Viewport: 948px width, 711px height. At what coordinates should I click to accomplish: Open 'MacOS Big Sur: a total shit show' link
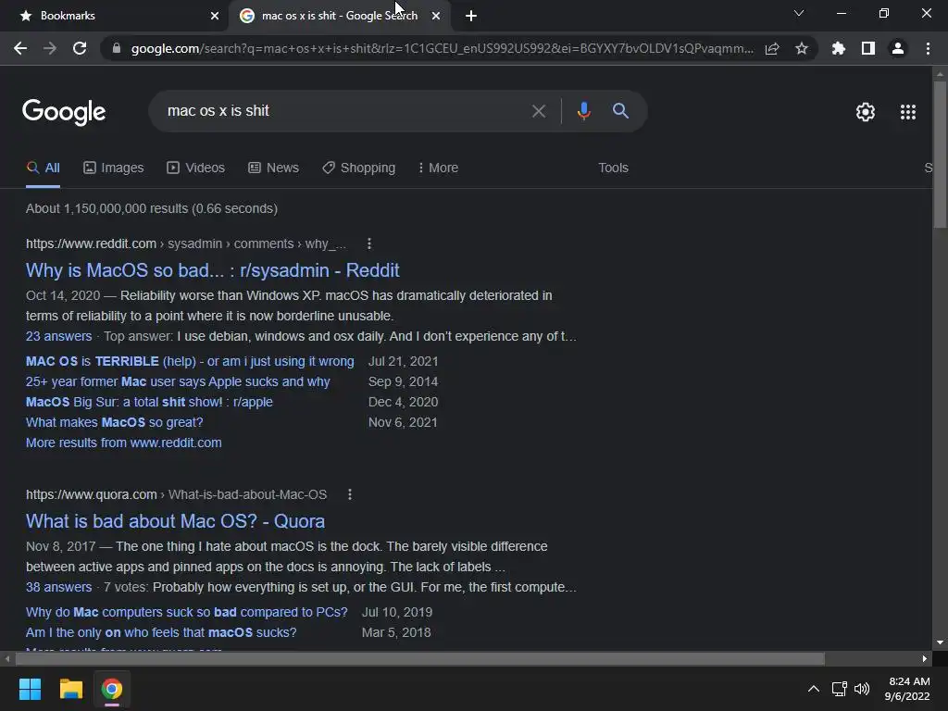pyautogui.click(x=149, y=402)
